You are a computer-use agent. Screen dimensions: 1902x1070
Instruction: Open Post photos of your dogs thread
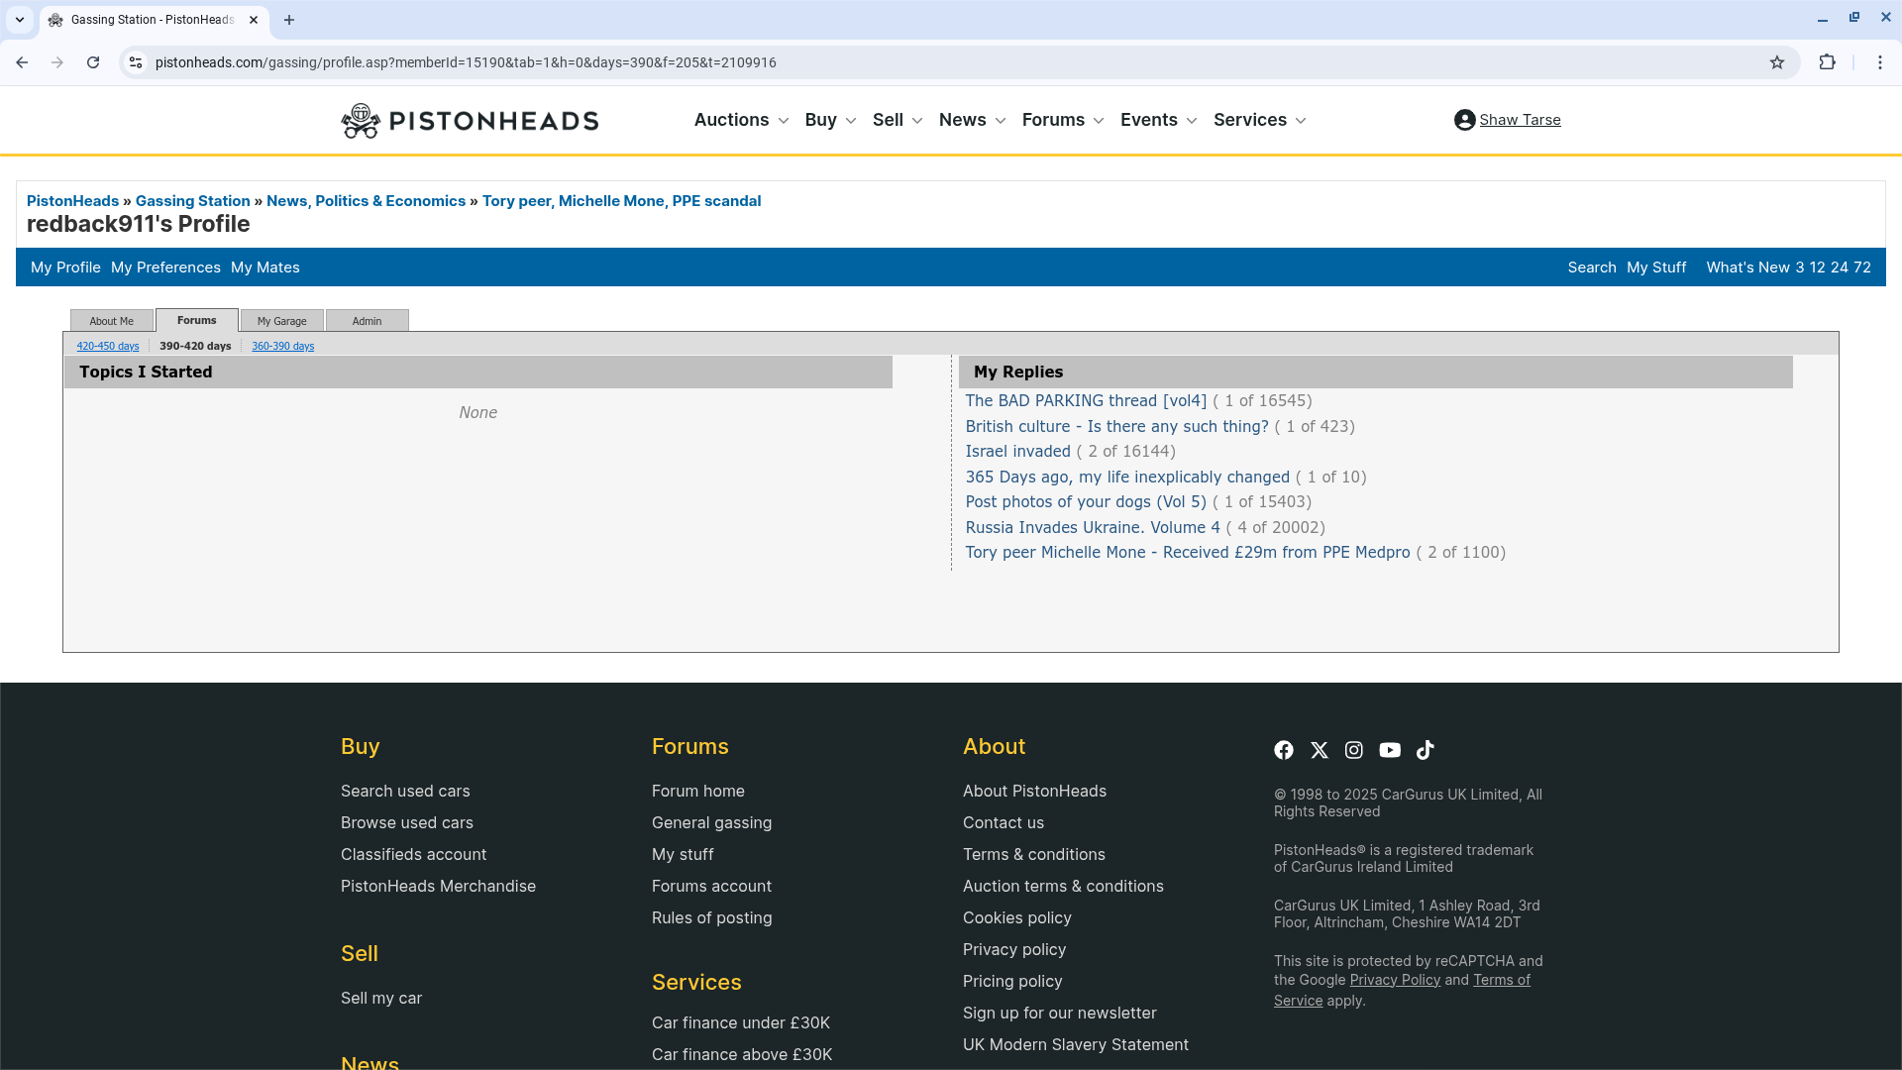tap(1086, 502)
